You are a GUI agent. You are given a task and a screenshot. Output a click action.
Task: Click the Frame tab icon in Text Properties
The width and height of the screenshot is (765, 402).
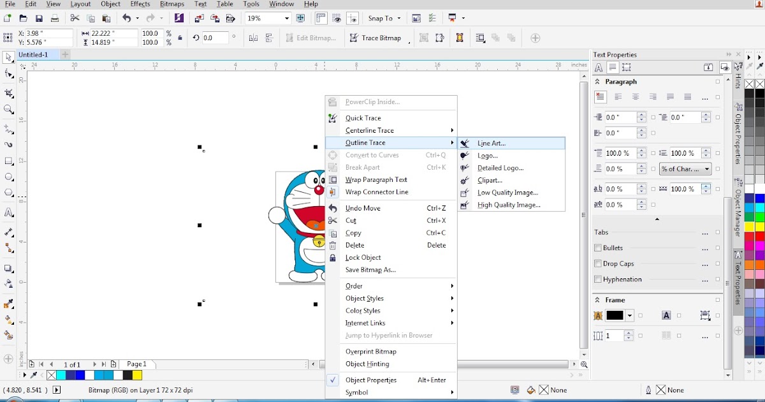tap(627, 67)
